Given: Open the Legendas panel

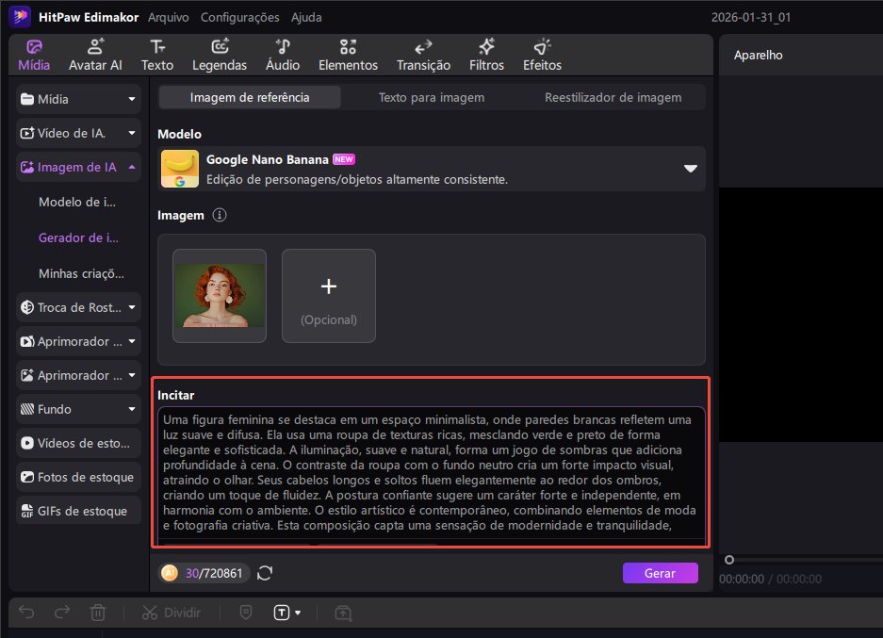Looking at the screenshot, I should coord(219,56).
